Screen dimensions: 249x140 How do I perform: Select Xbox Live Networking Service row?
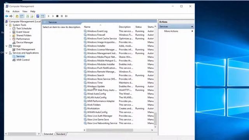[x=102, y=123]
